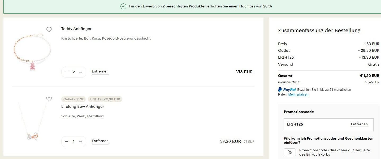Increase Teddy Anhänger quantity with plus

pos(81,72)
